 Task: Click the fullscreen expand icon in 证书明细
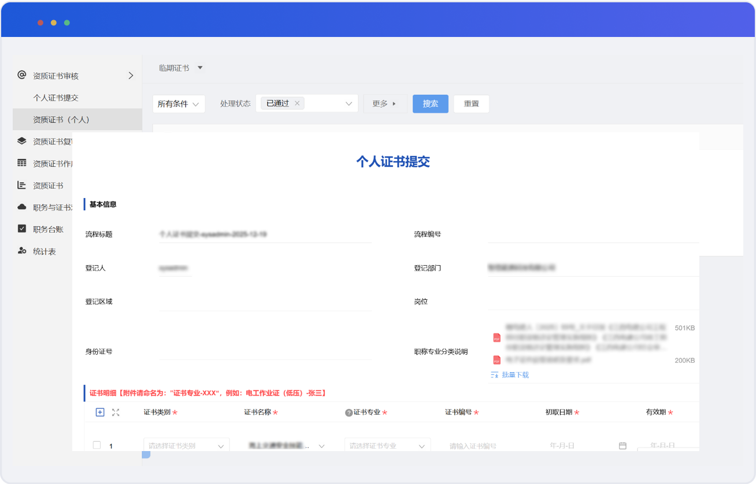pos(116,412)
